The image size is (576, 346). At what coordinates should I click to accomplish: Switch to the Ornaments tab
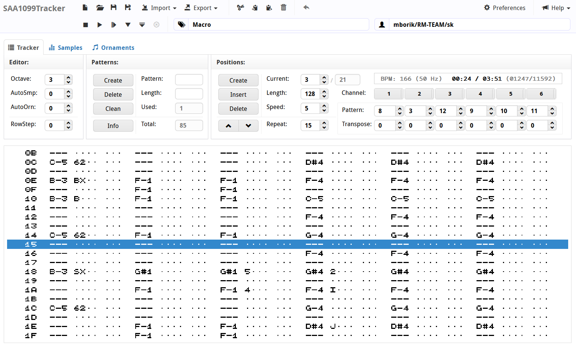click(113, 48)
